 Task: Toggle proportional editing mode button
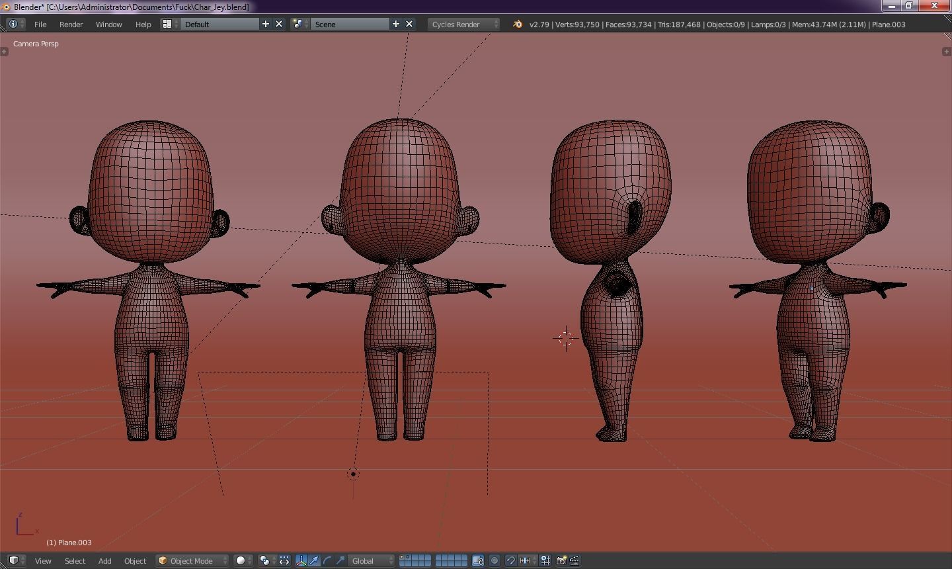tap(495, 560)
